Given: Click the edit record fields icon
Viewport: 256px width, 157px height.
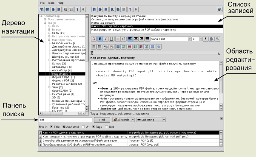Looking at the screenshot, I should click(100, 9).
